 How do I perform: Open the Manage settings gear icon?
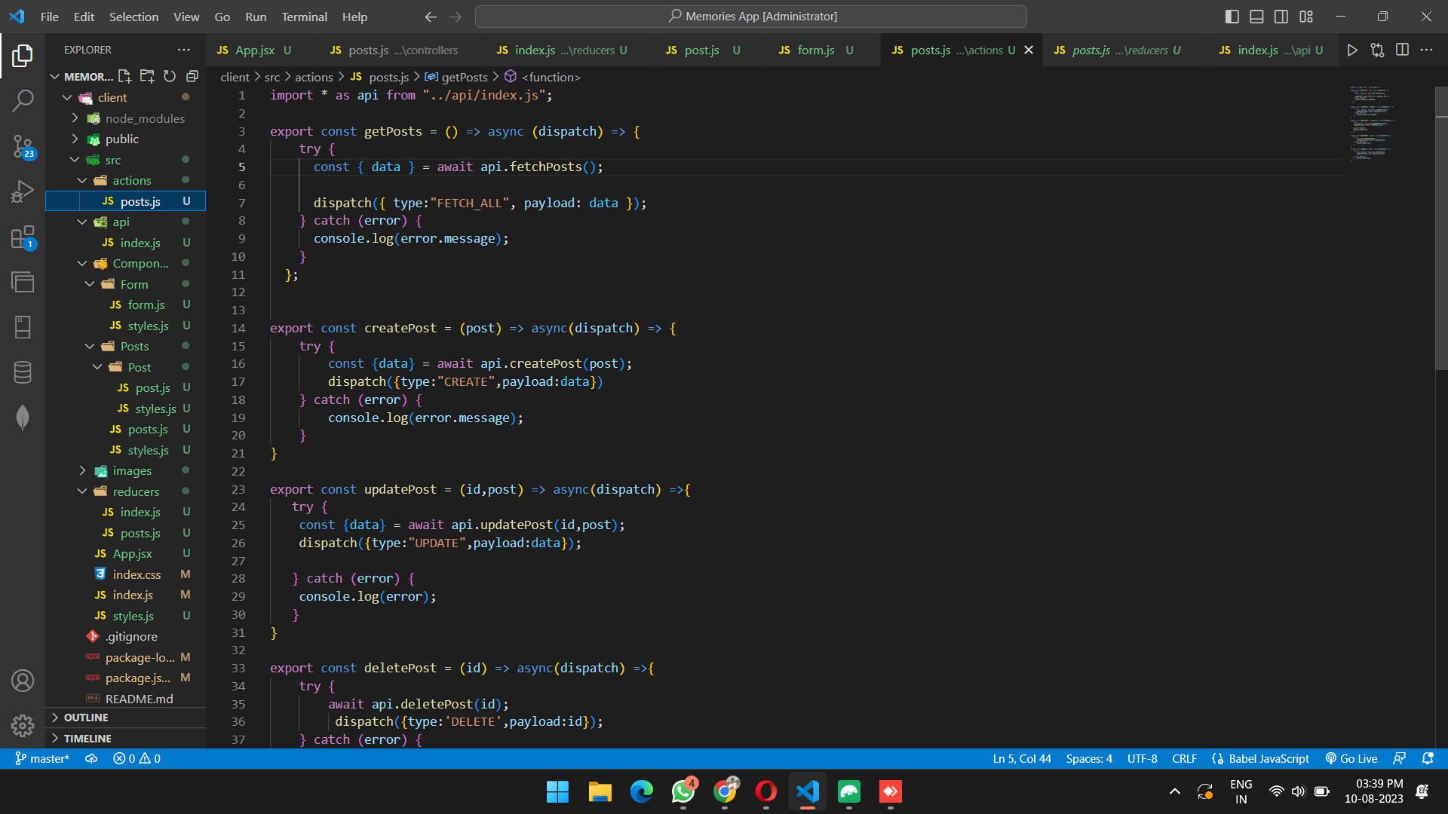23,725
